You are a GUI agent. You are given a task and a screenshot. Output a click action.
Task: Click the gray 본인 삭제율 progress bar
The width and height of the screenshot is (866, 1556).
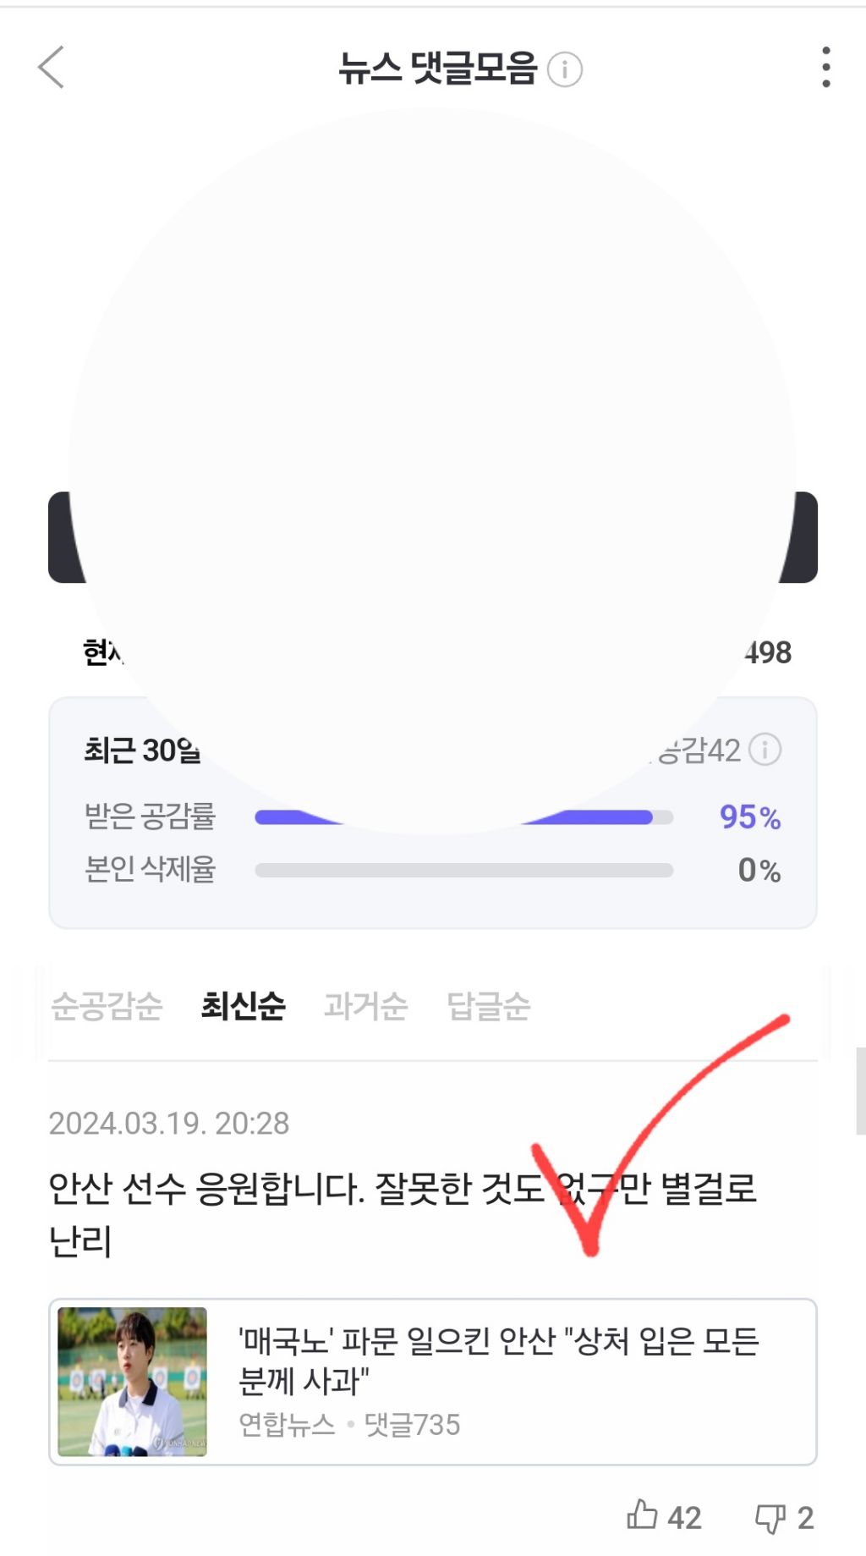coord(463,871)
